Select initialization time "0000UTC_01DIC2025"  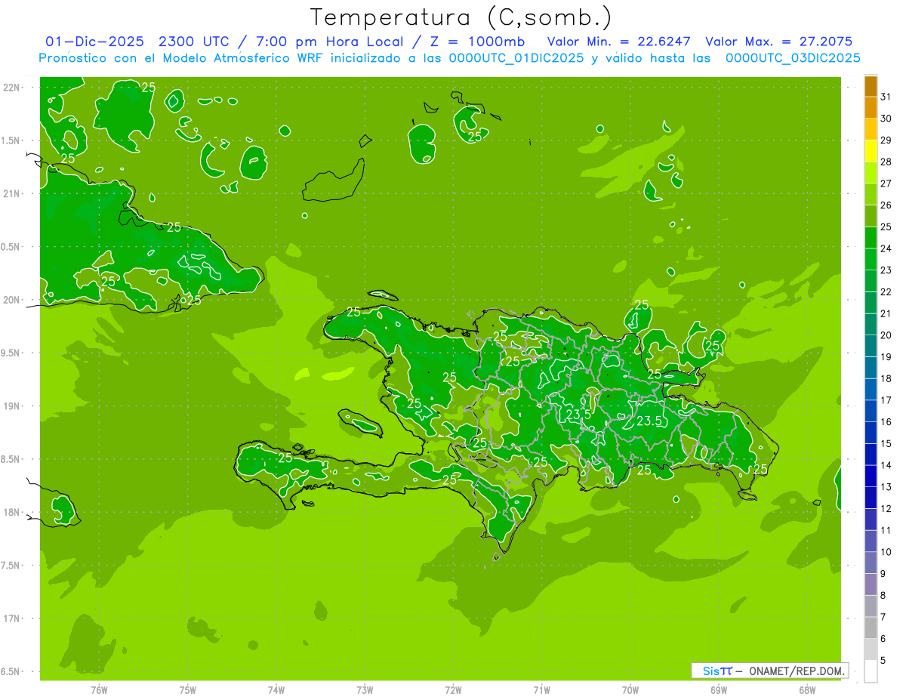coord(516,58)
